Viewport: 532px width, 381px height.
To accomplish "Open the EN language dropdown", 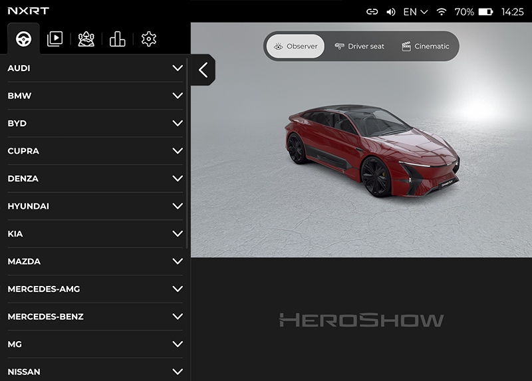I will point(415,12).
